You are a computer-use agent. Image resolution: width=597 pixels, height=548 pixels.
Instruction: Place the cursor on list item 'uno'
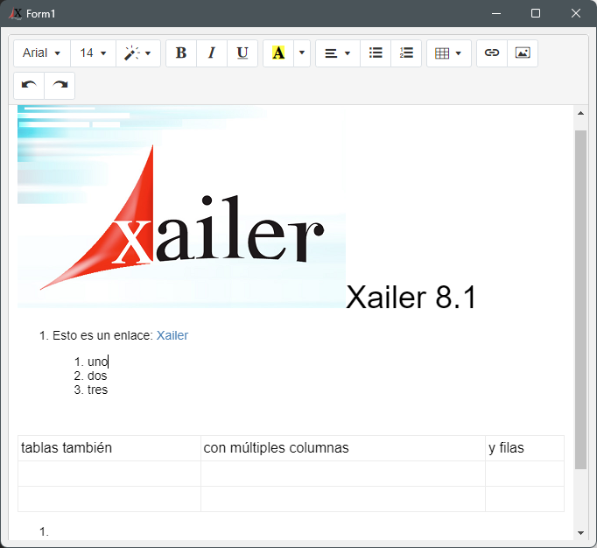click(98, 362)
